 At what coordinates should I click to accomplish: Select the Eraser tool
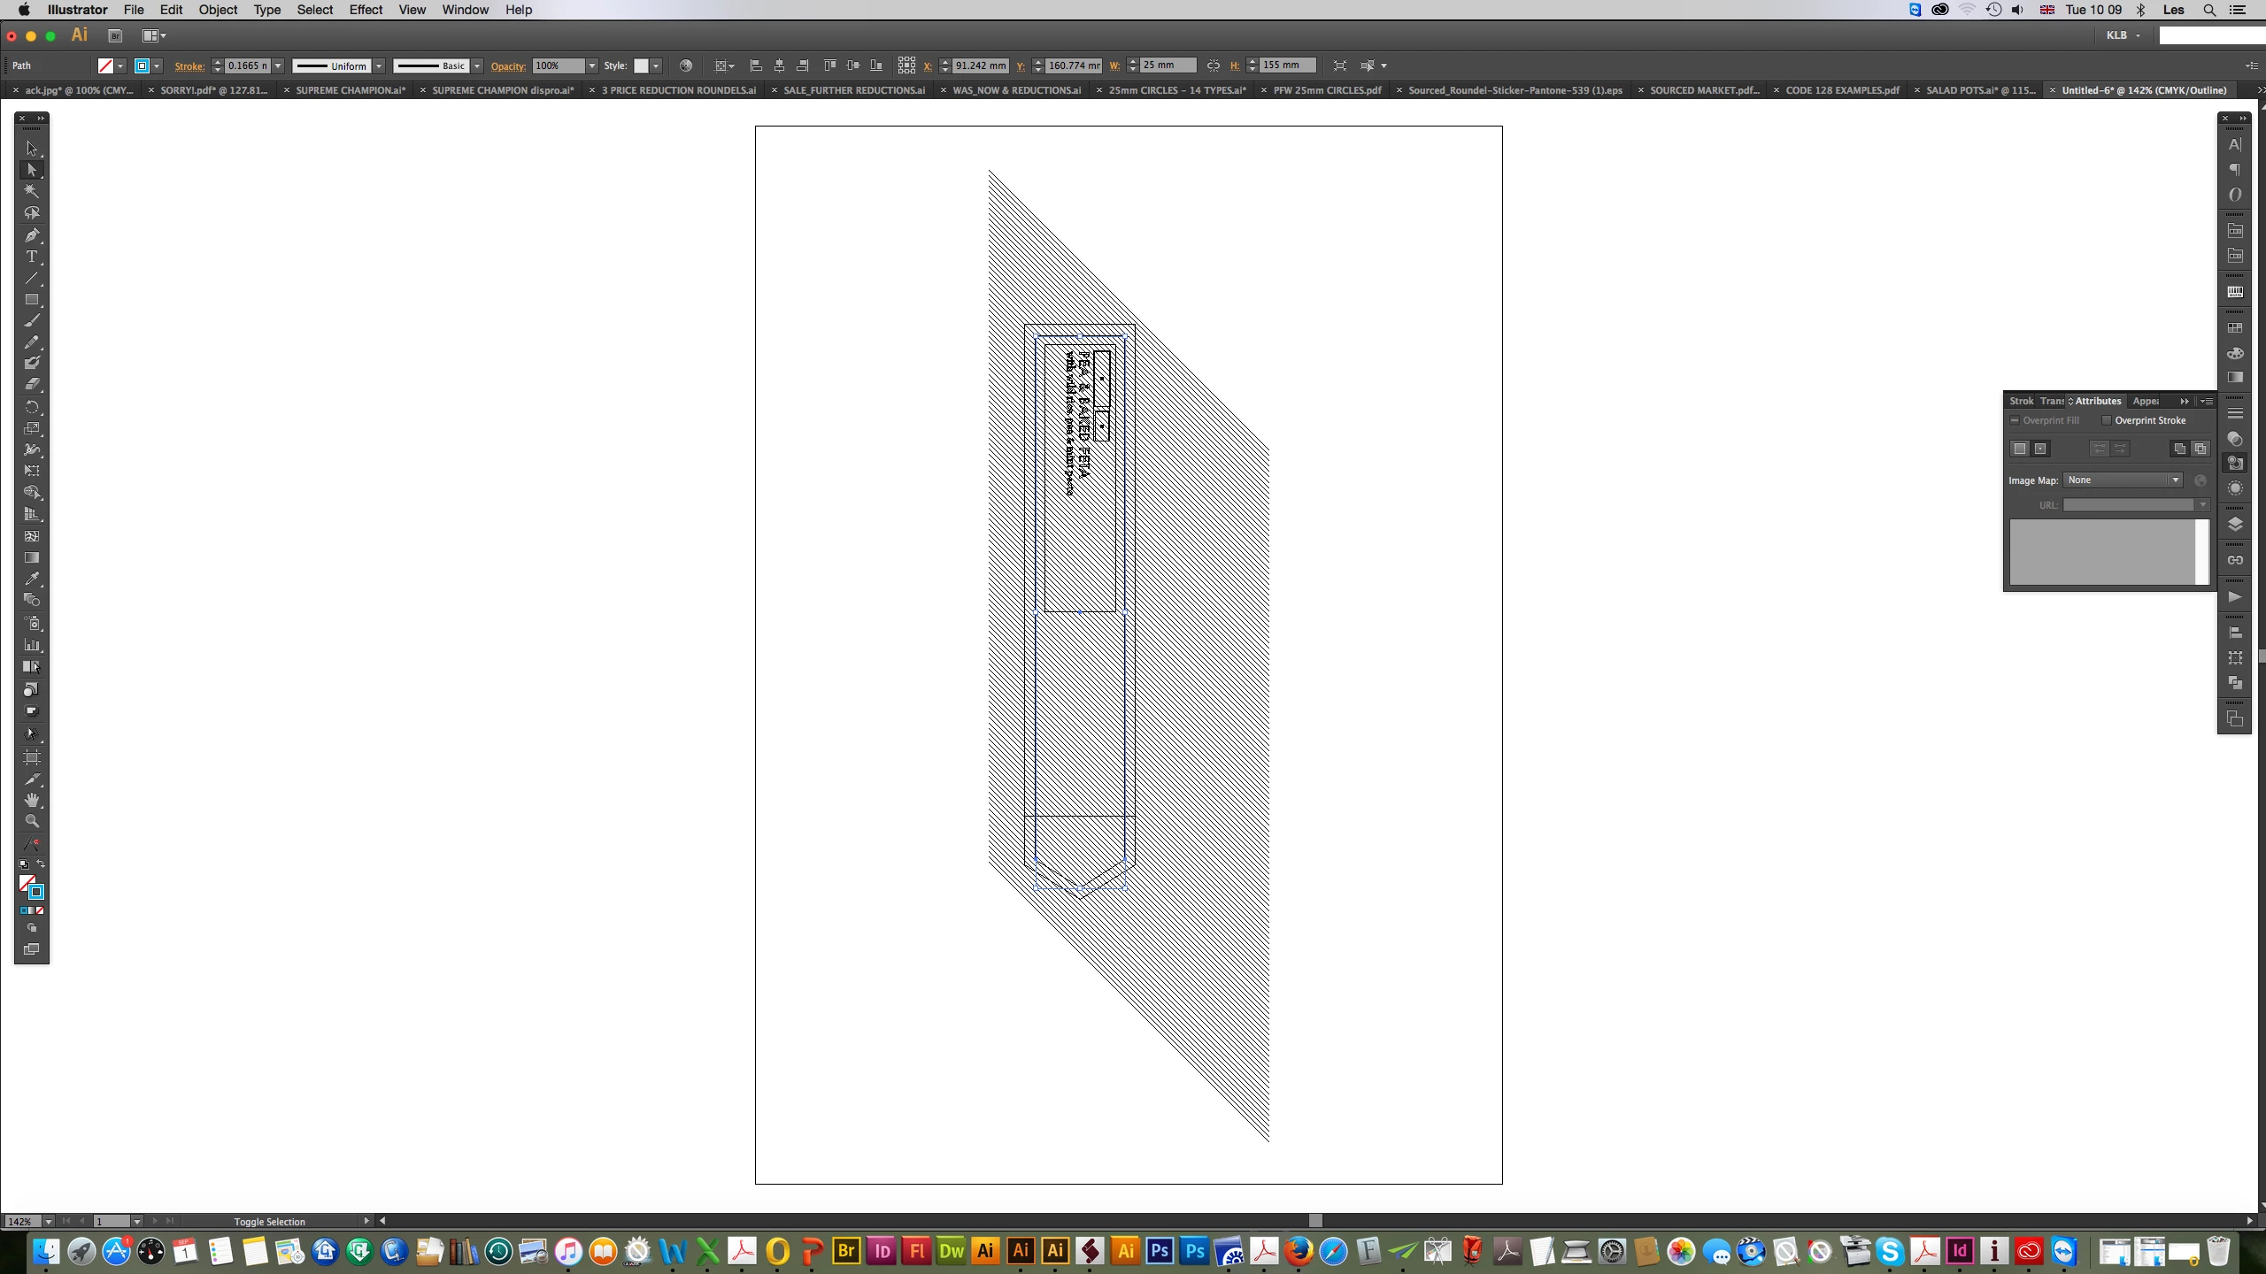[x=32, y=385]
